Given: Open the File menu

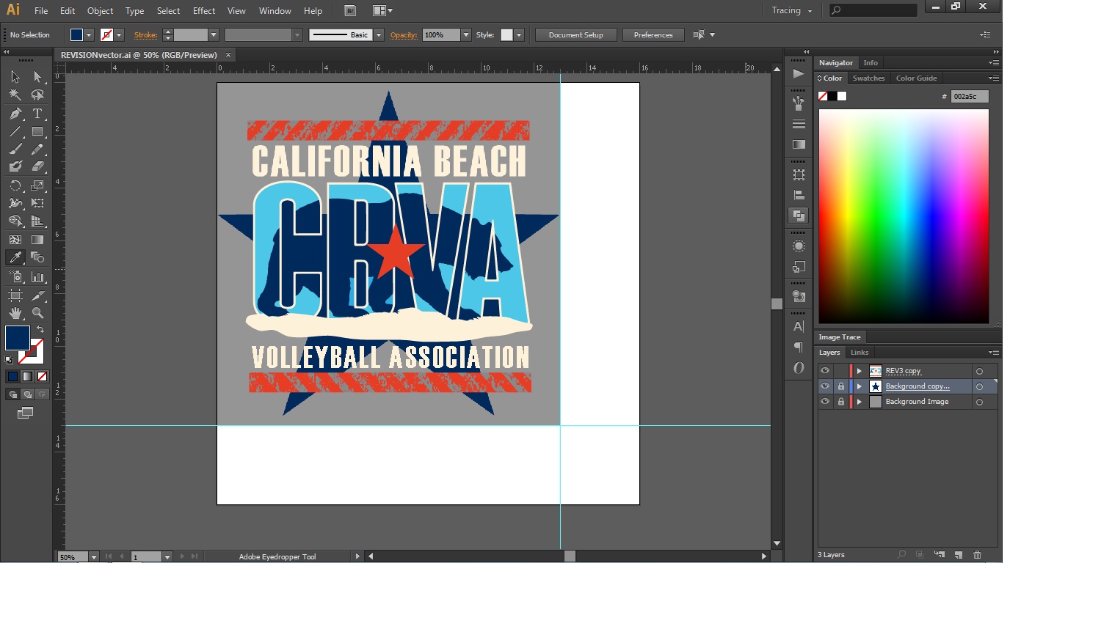Looking at the screenshot, I should tap(41, 11).
